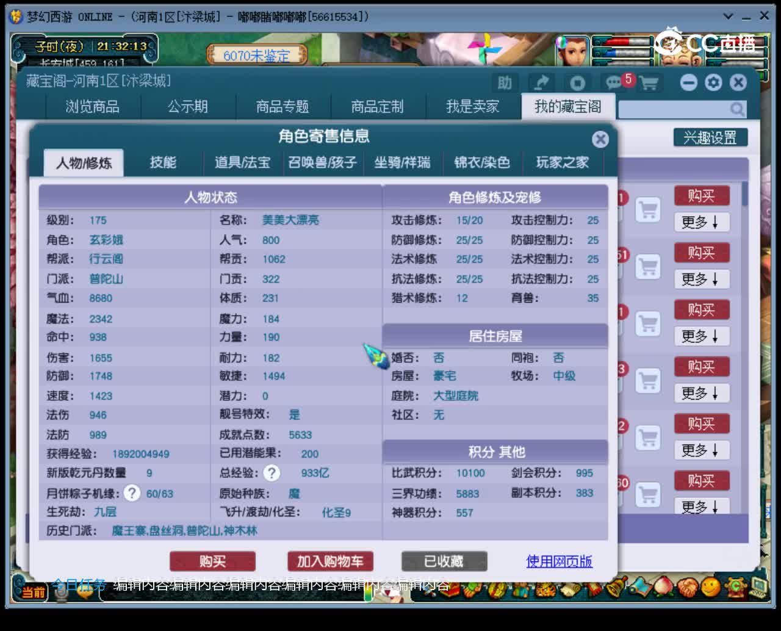Add sixth listing row to cart icon
Image resolution: width=781 pixels, height=631 pixels.
pyautogui.click(x=648, y=494)
